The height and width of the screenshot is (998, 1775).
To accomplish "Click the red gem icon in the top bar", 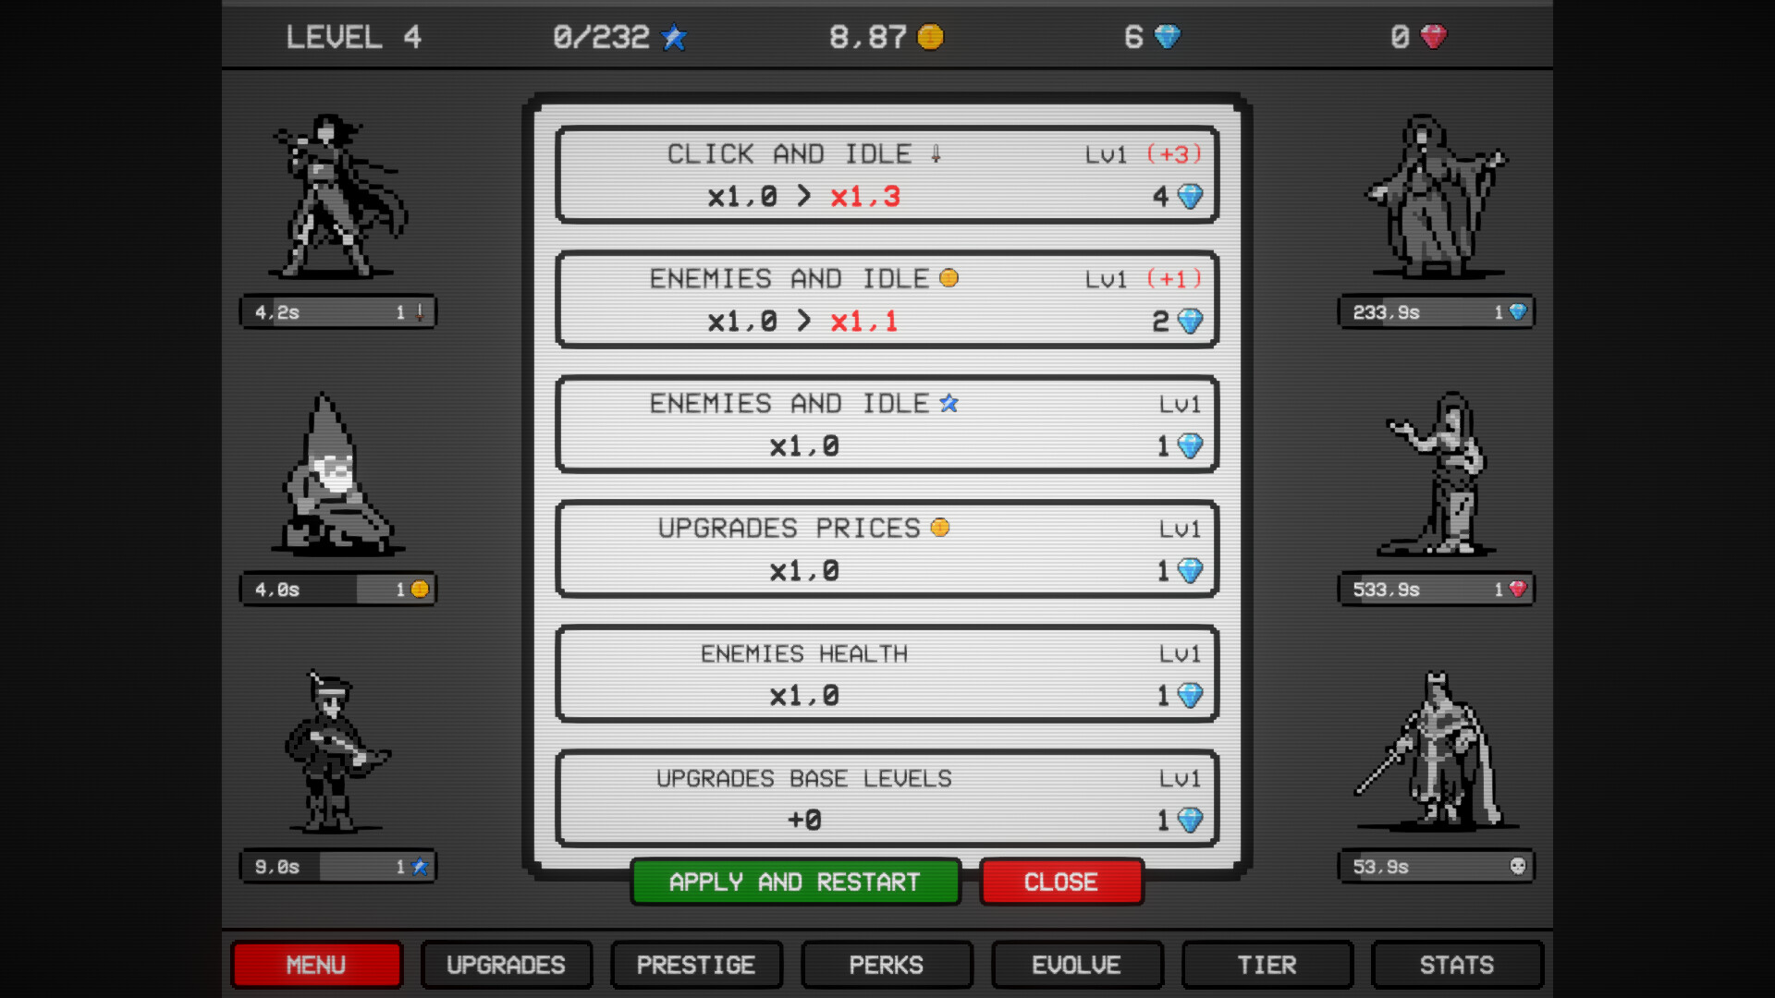I will (1433, 37).
